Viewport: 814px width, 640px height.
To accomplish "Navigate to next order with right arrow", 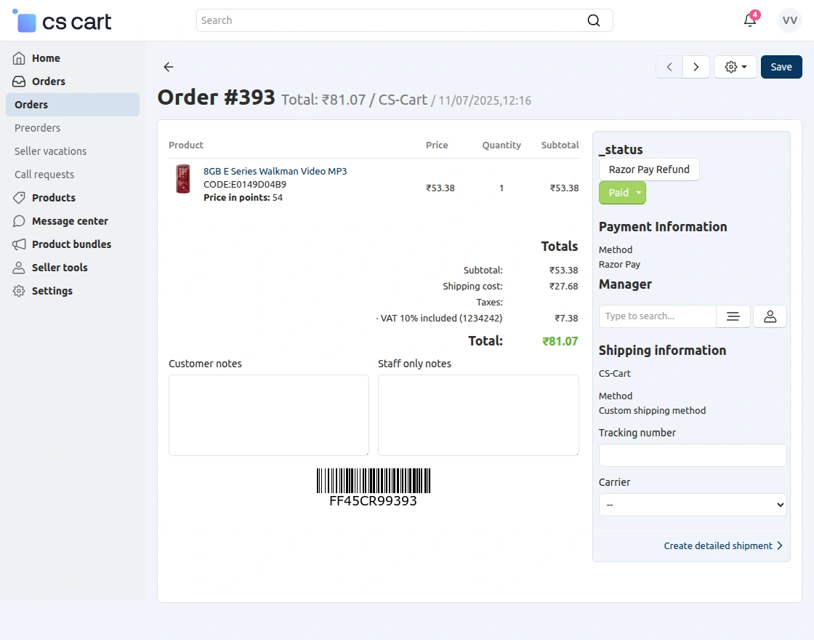I will point(696,66).
